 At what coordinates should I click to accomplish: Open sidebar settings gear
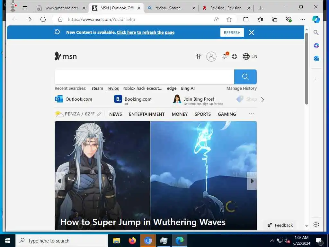point(316,224)
